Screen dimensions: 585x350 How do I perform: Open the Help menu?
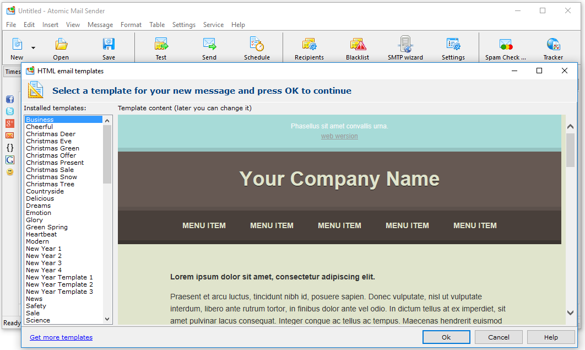click(238, 25)
